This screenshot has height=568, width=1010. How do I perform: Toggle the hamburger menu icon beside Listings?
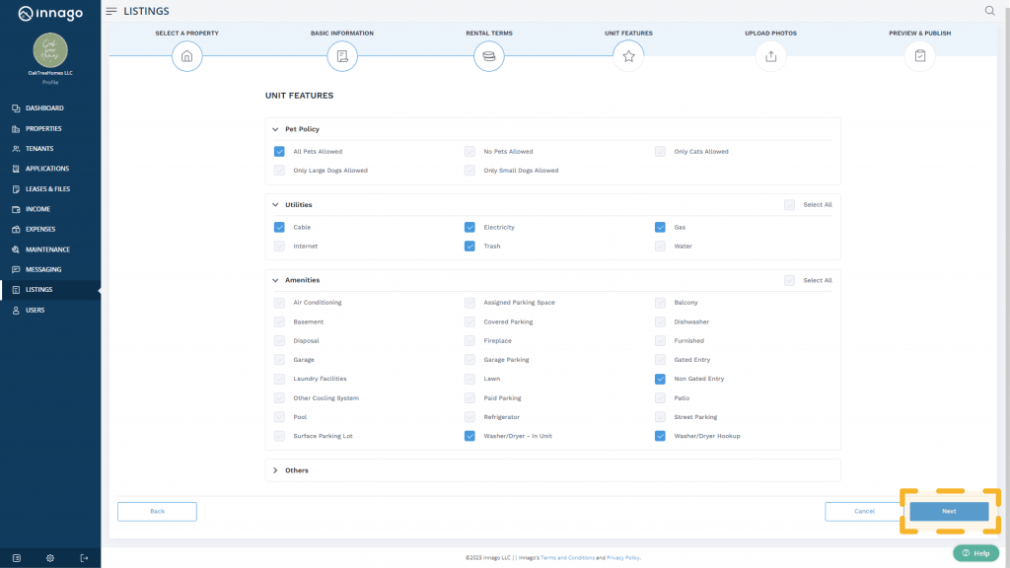[x=111, y=11]
